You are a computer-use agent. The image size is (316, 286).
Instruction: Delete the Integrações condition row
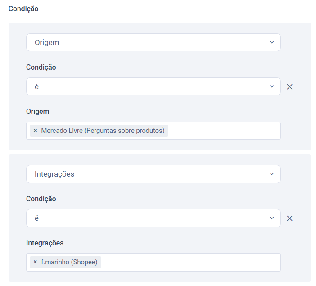tap(290, 218)
